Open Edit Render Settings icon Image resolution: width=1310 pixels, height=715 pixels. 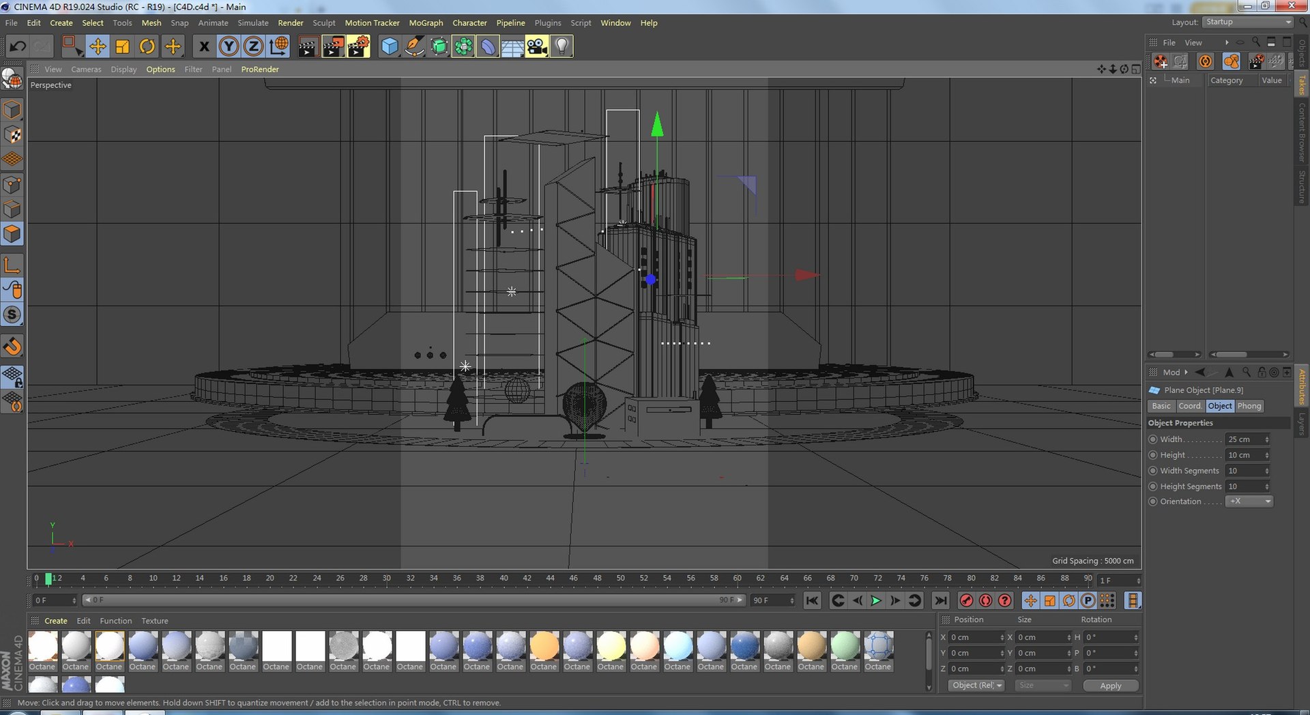(358, 46)
